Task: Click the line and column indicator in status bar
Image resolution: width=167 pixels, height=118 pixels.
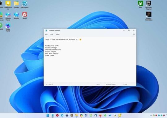Action: [49, 84]
